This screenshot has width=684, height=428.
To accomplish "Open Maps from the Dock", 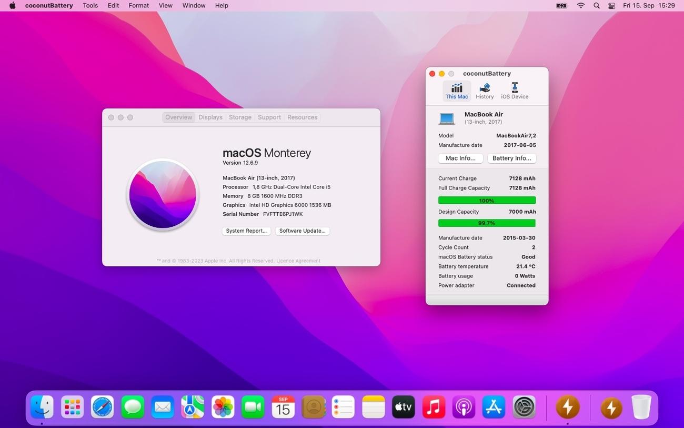I will click(x=193, y=407).
